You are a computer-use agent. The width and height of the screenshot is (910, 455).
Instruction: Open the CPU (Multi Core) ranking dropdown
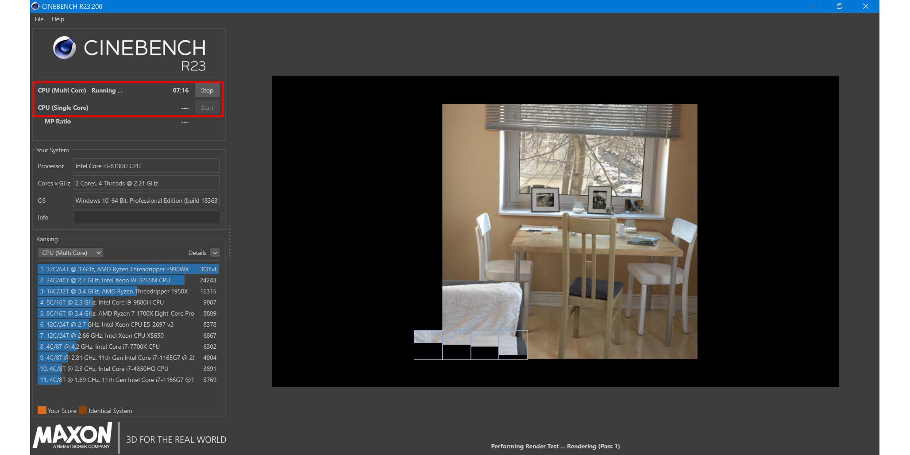tap(71, 253)
